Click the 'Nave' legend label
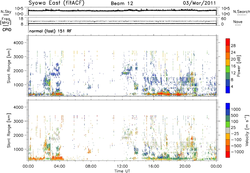The image size is (250, 173). pos(238,22)
